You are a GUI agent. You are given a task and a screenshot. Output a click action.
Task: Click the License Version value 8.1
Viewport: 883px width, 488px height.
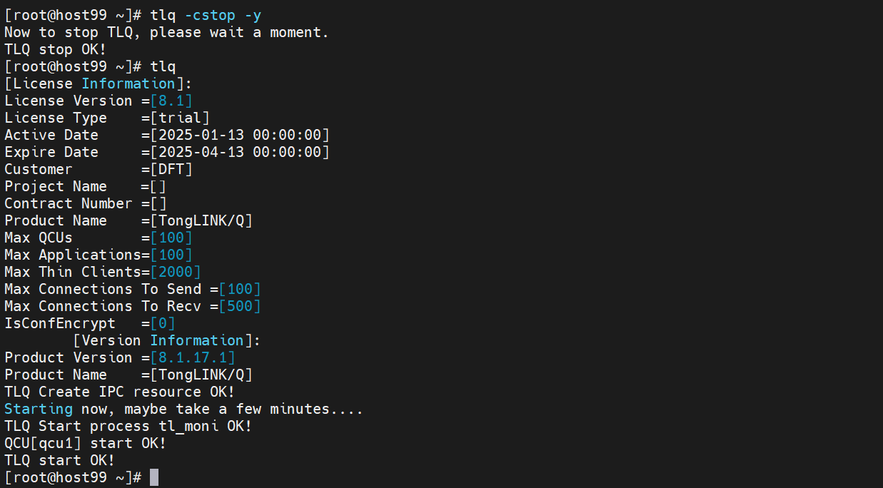(x=171, y=101)
